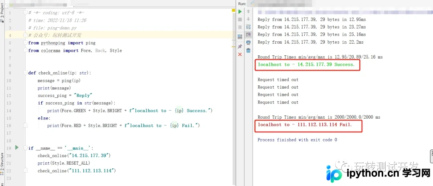Clear all console output with trash icon

tap(248, 50)
